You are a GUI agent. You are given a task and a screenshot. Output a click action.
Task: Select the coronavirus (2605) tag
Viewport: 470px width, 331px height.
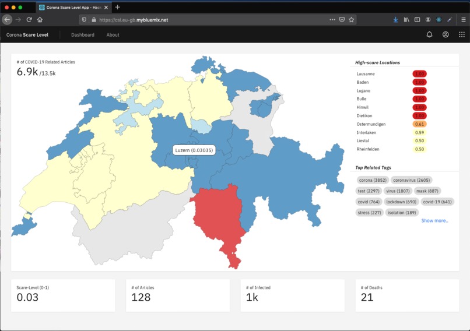[412, 180]
